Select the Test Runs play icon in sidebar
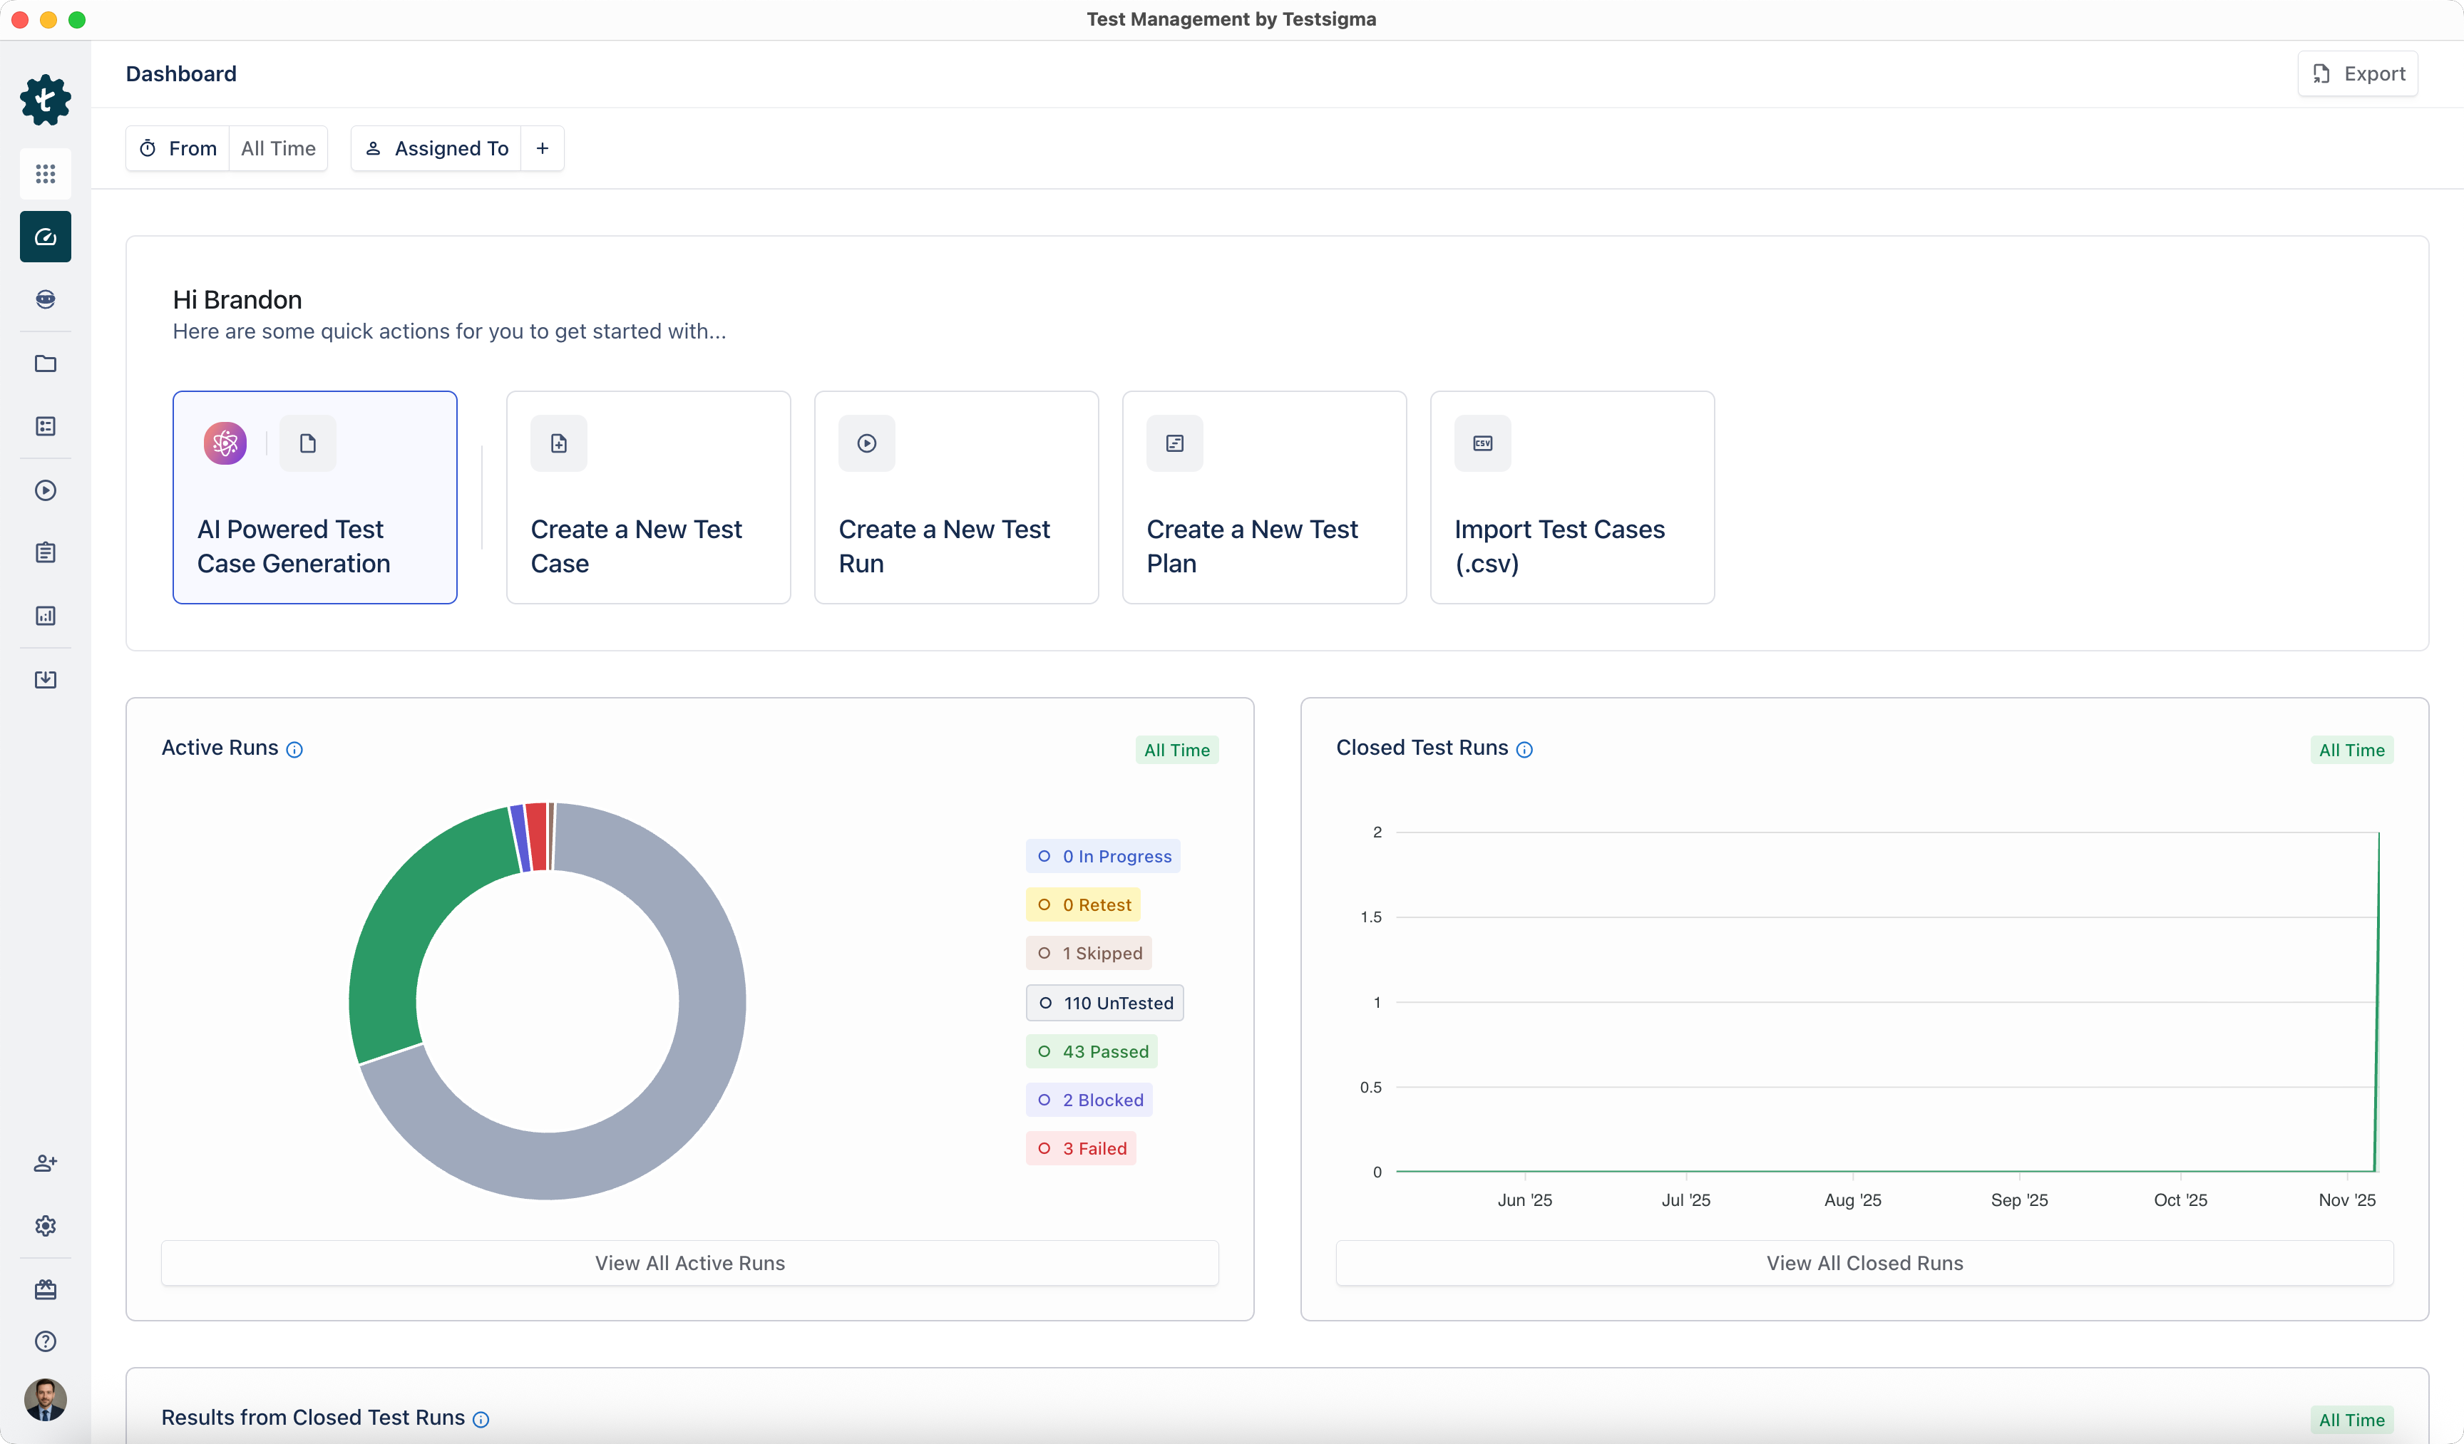Image resolution: width=2464 pixels, height=1444 pixels. tap(45, 491)
